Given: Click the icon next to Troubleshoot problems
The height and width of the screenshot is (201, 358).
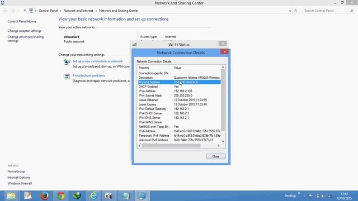Looking at the screenshot, I should [67, 76].
